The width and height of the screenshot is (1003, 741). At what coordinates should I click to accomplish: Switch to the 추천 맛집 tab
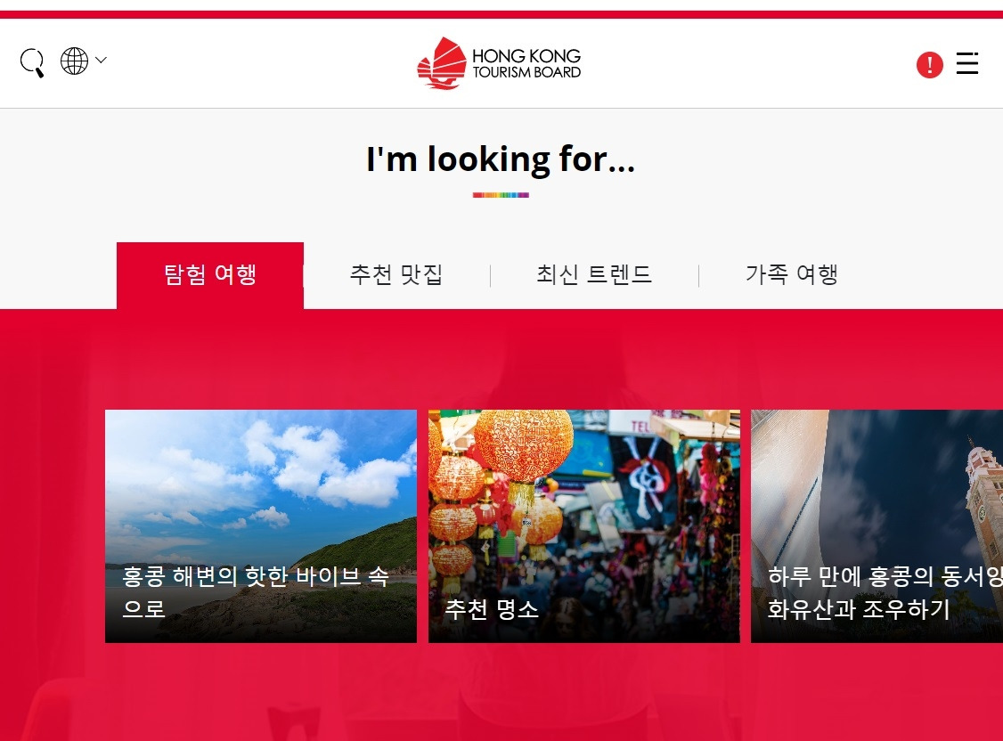pos(396,274)
